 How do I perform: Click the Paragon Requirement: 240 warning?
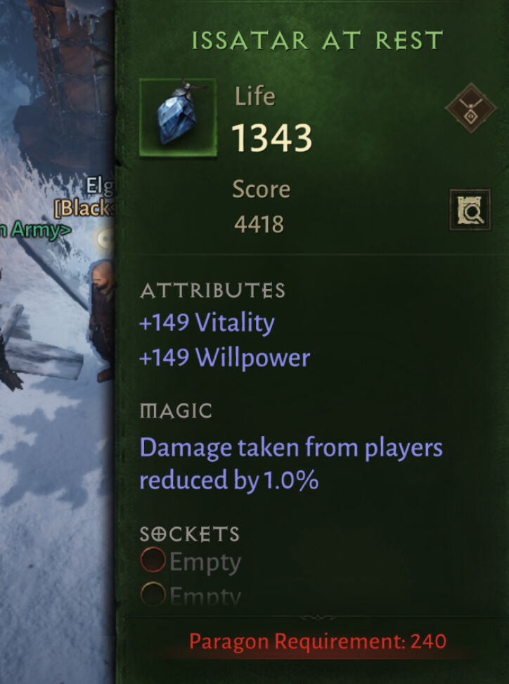(x=318, y=641)
